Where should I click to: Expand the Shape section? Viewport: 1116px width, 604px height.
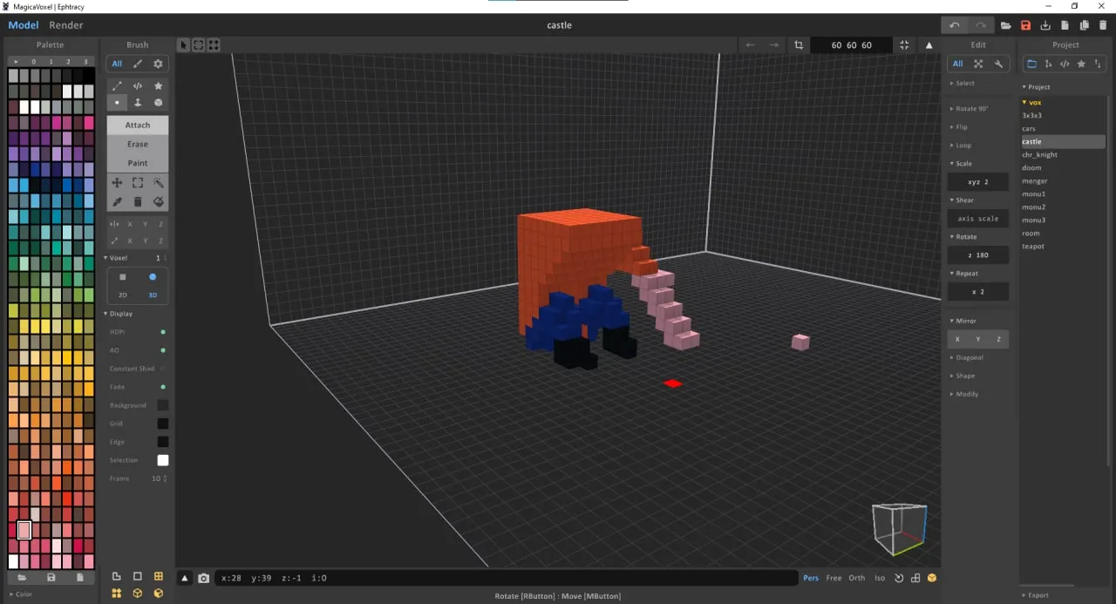coord(965,376)
